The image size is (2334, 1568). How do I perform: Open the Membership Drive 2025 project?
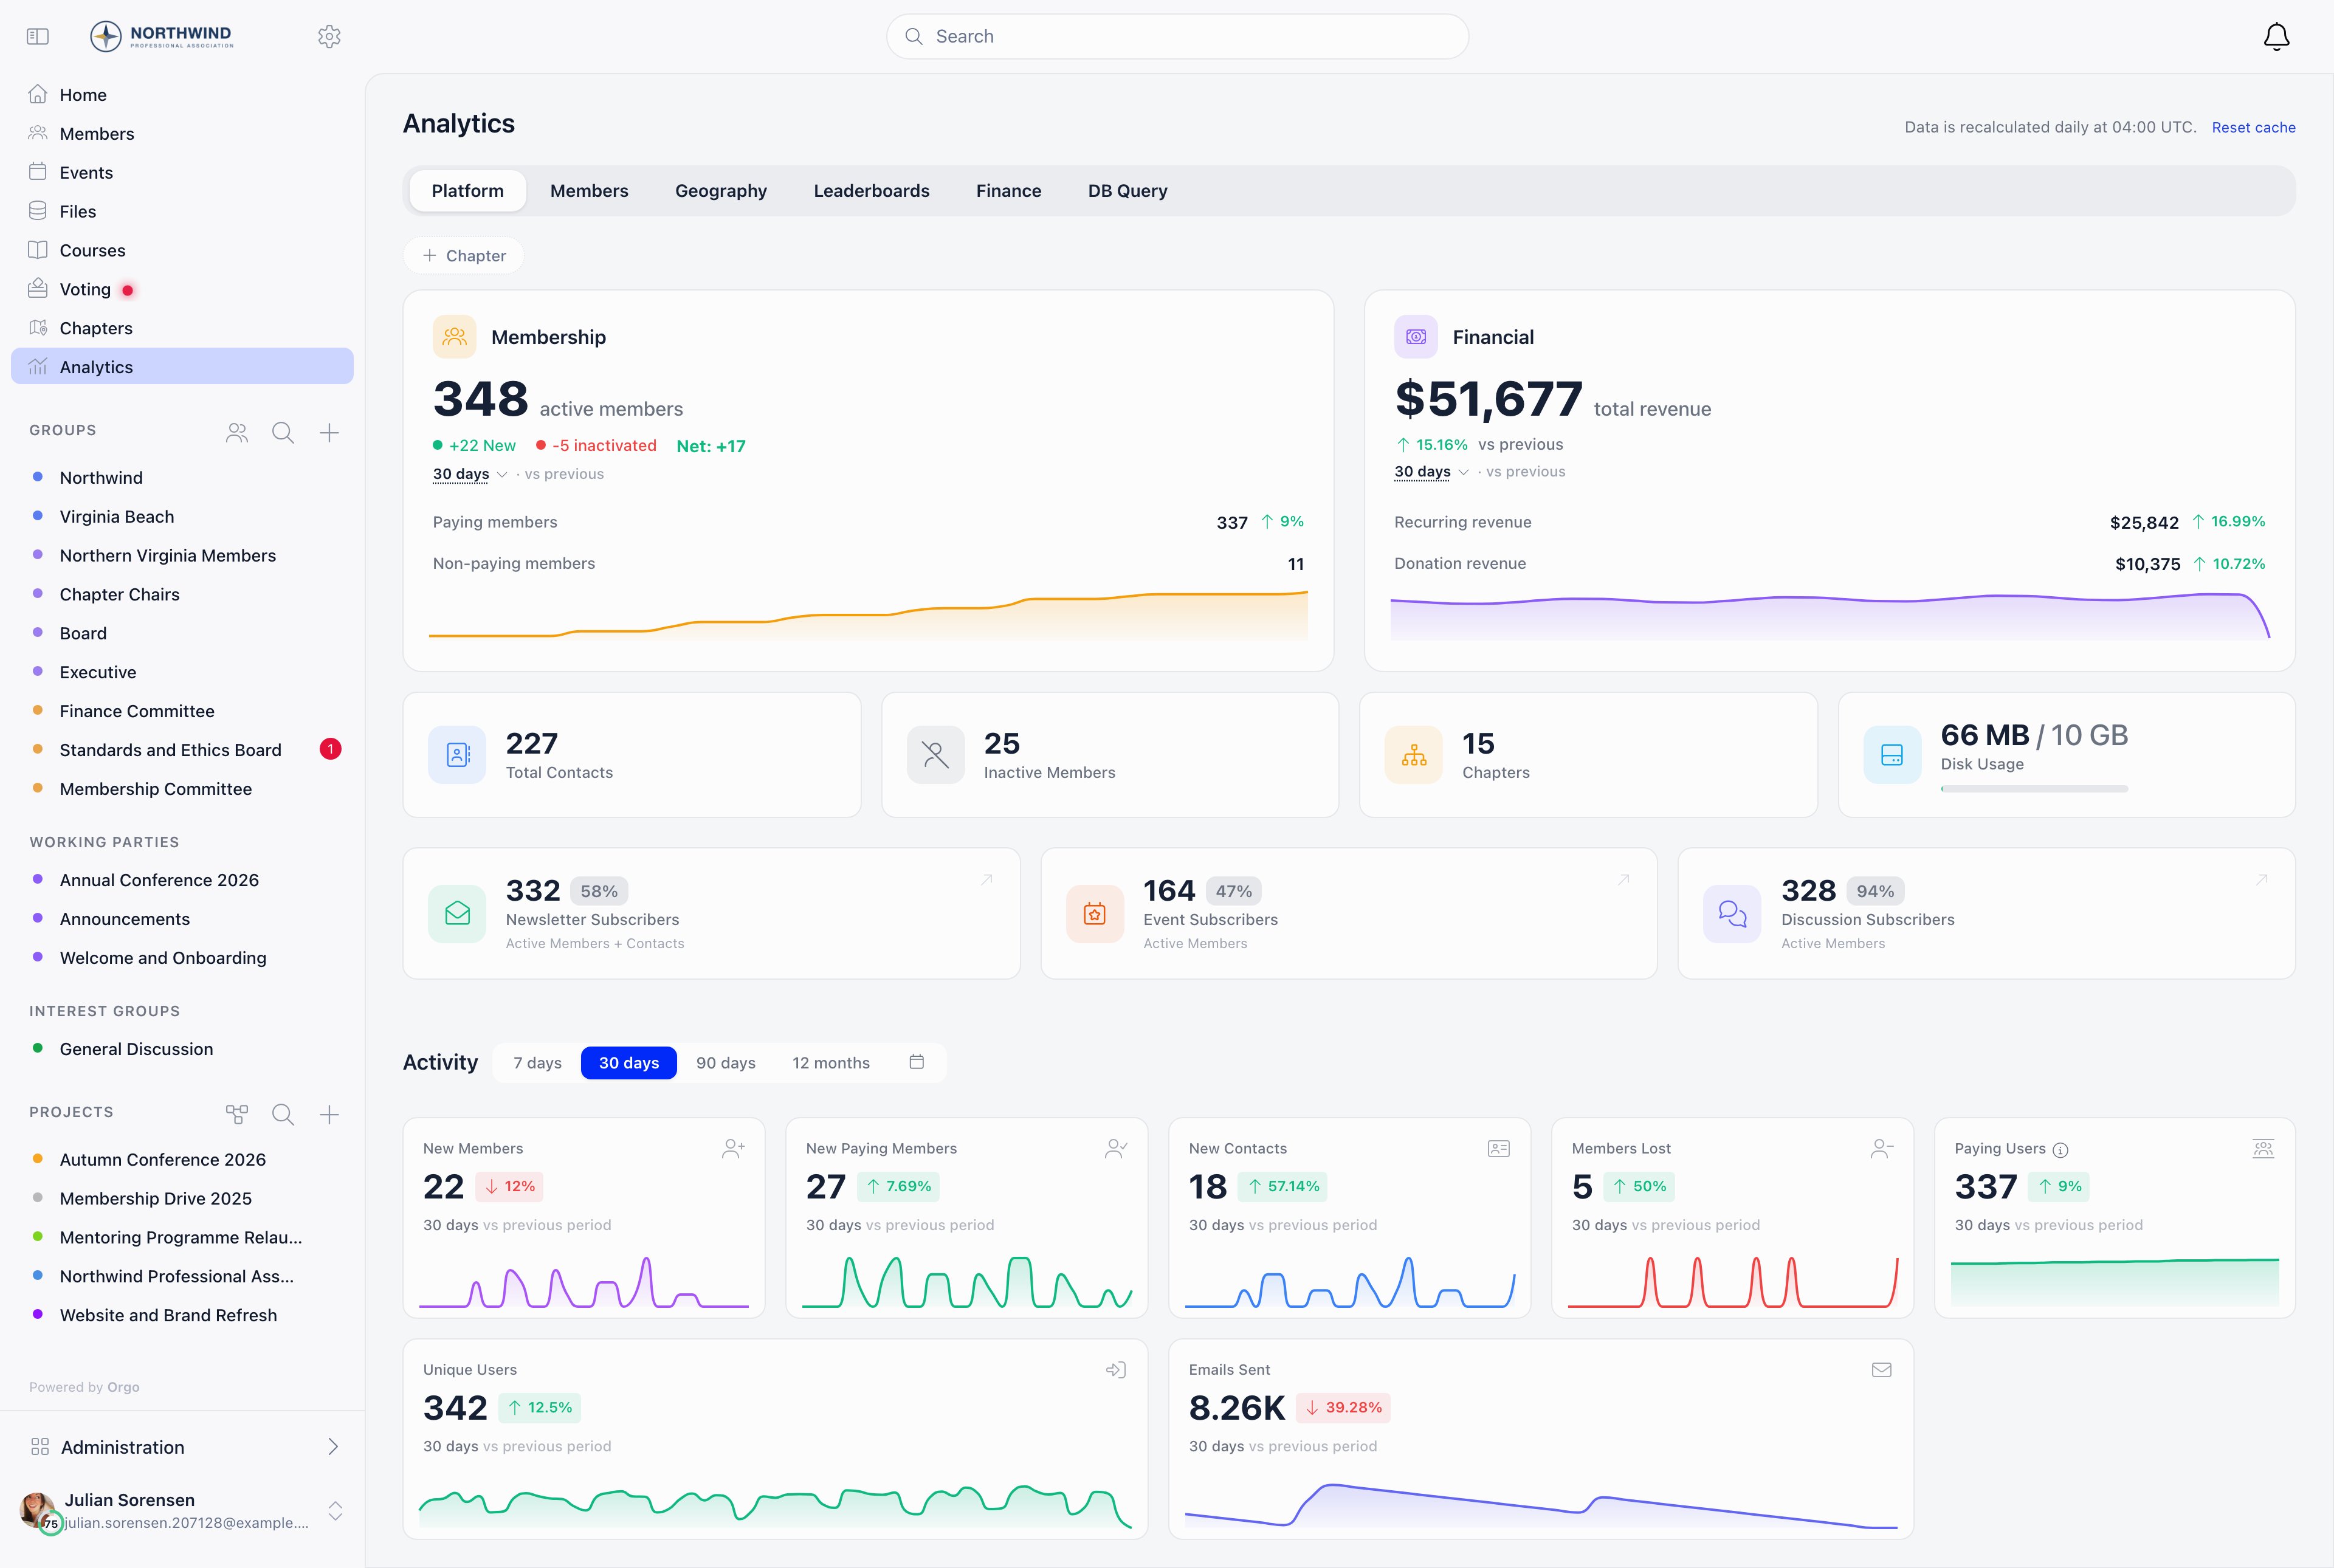pos(183,1198)
